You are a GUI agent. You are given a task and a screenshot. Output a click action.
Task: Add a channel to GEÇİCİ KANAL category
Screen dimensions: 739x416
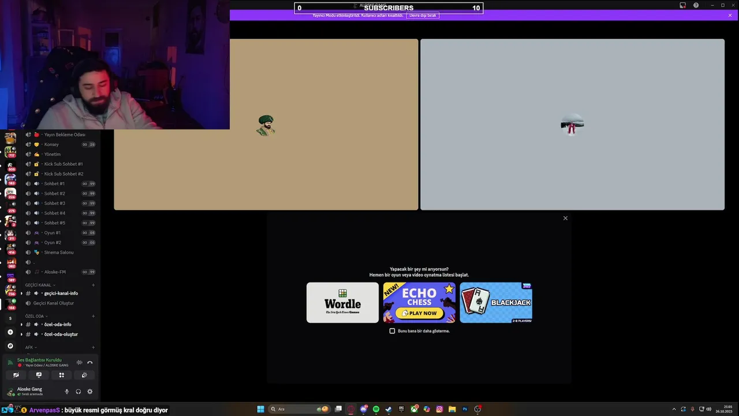pos(94,285)
